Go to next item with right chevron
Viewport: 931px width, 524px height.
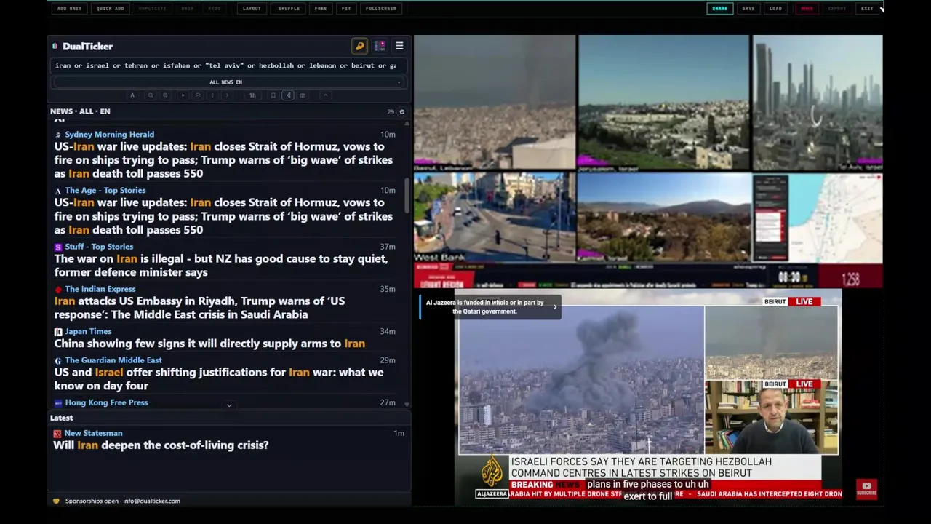click(227, 95)
